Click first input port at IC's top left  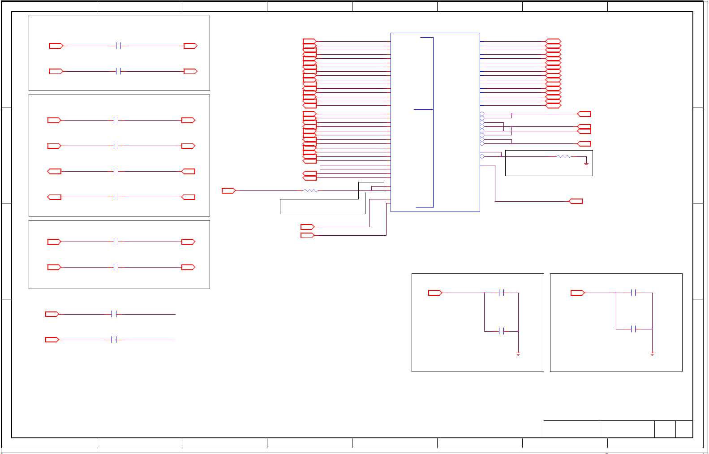[310, 41]
